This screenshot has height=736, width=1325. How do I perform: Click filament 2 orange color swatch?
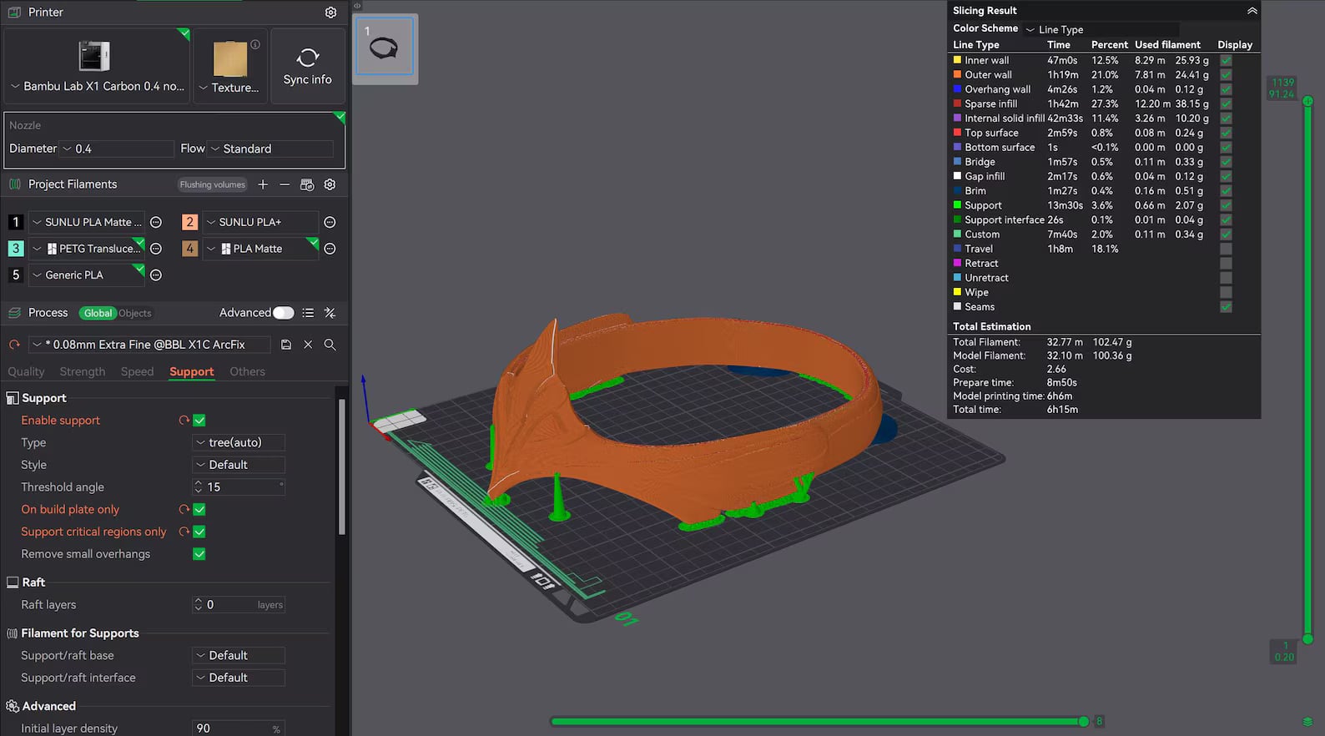[x=190, y=222]
